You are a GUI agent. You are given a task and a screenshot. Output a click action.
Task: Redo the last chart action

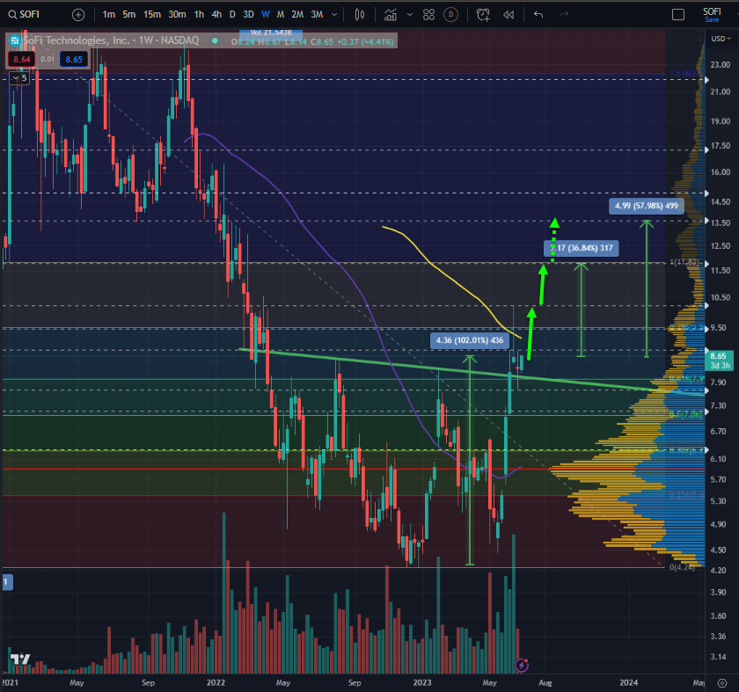point(564,15)
